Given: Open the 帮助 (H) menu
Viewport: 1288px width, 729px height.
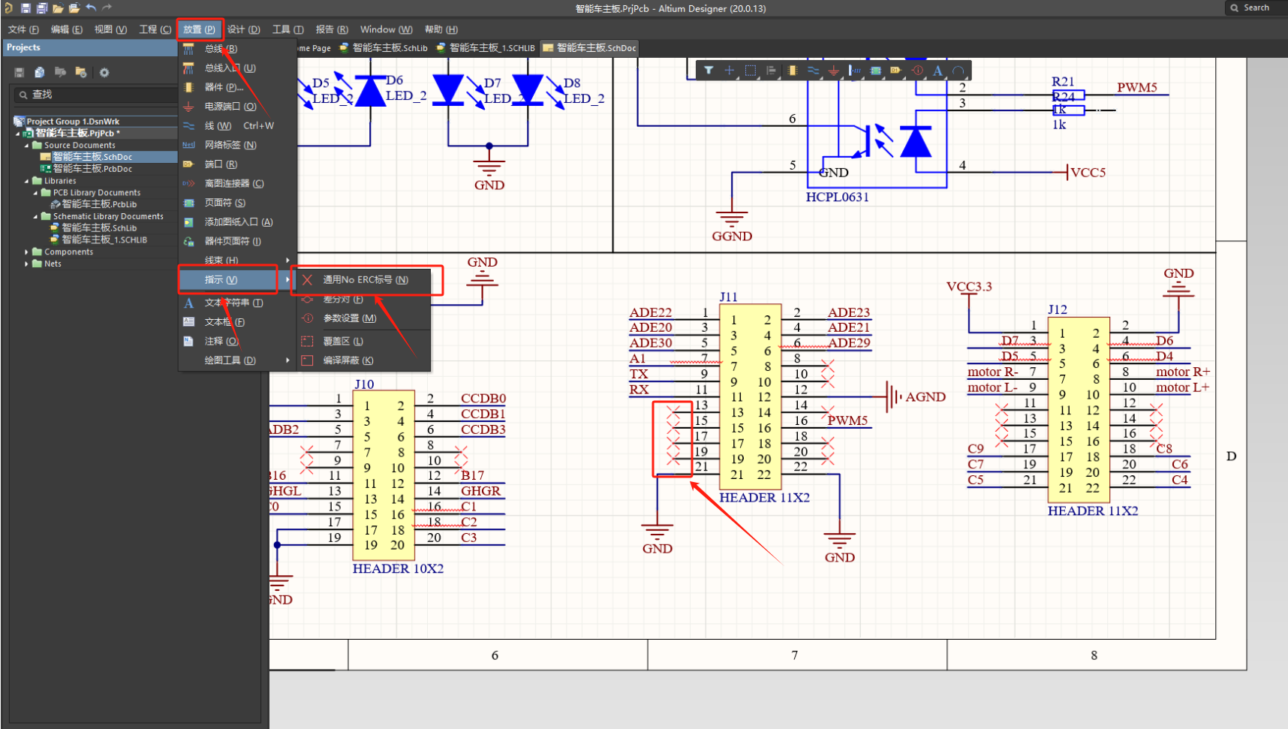Looking at the screenshot, I should (441, 29).
